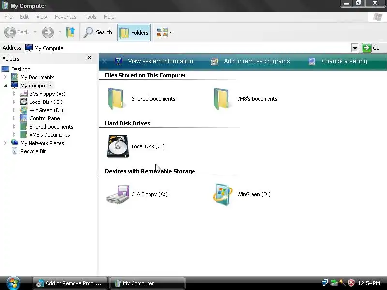Click Files Stored on This Computer heading
This screenshot has width=387, height=290.
pyautogui.click(x=146, y=75)
